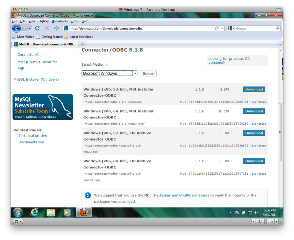
Task: Navigate back to previous page
Action: coord(16,28)
